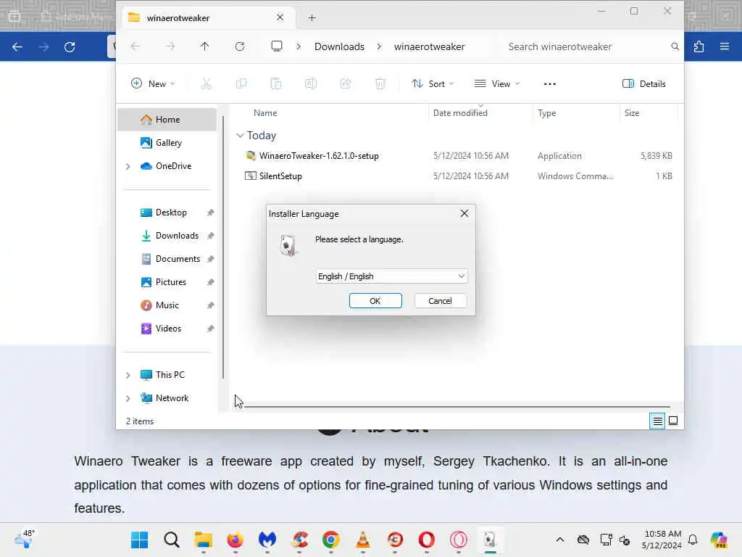Select Home in navigation pane
The image size is (742, 557).
(167, 120)
